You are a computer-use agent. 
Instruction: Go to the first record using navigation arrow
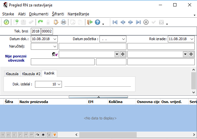115,22
